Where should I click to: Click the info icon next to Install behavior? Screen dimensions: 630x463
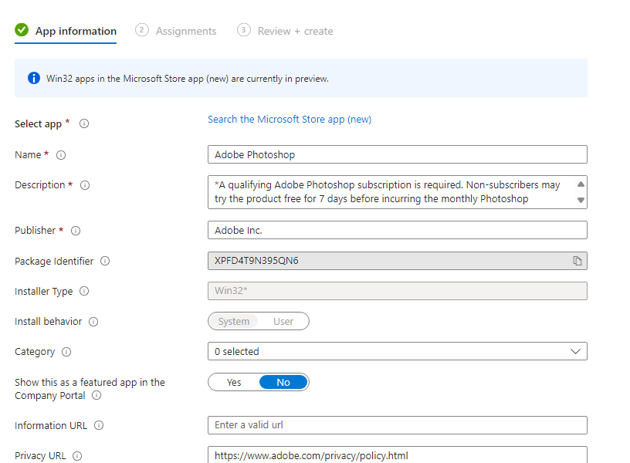pyautogui.click(x=93, y=322)
